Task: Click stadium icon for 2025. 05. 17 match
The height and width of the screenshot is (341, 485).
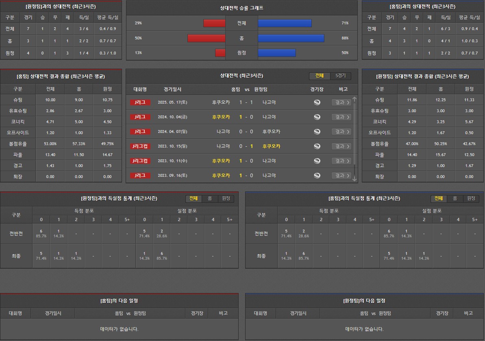Action: tap(317, 102)
